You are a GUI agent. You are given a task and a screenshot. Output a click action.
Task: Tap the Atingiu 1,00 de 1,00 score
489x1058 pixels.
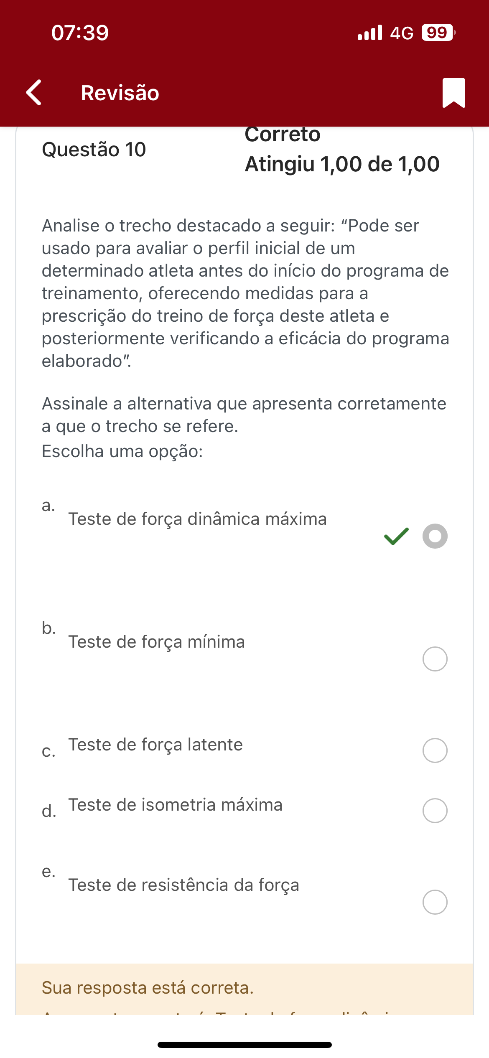[342, 164]
